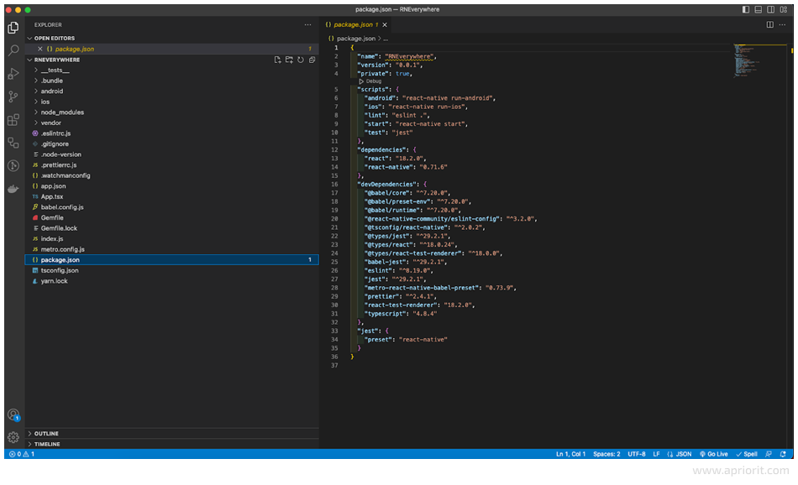
Task: Open Gemfile.lock from the explorer
Action: pyautogui.click(x=172, y=228)
